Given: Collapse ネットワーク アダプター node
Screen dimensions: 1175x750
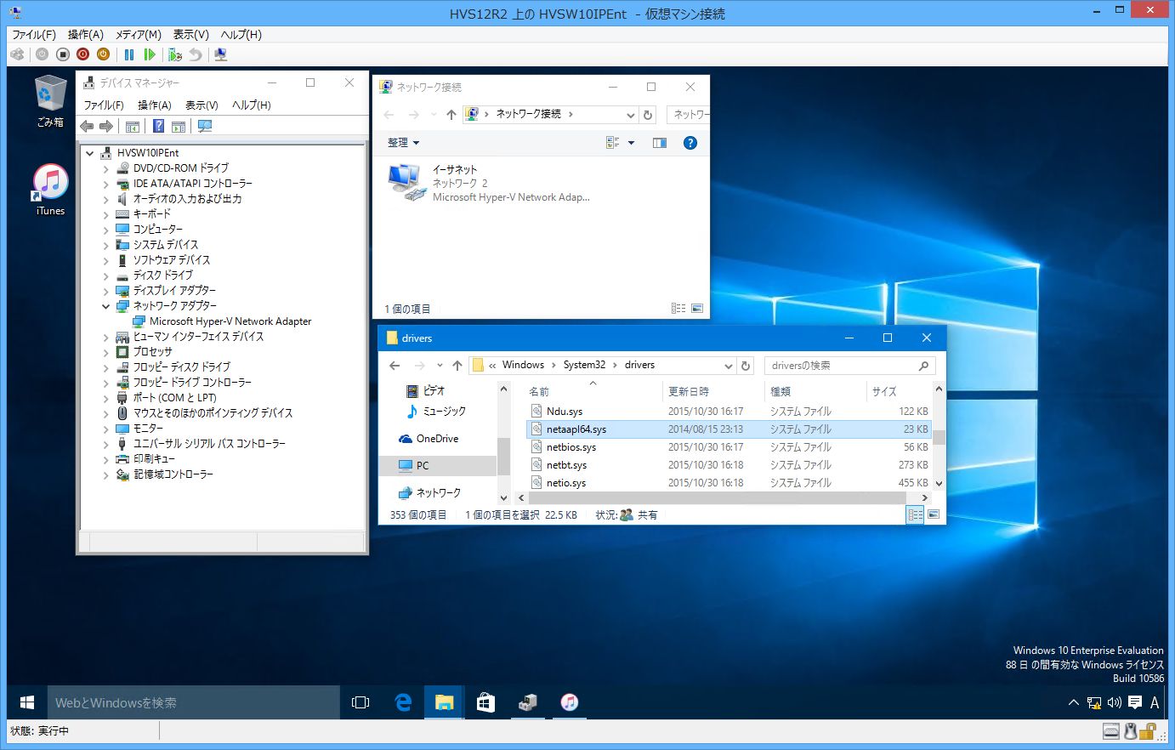Looking at the screenshot, I should (x=105, y=306).
